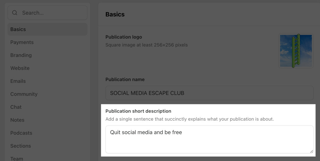Open the Sections settings page

(x=20, y=146)
